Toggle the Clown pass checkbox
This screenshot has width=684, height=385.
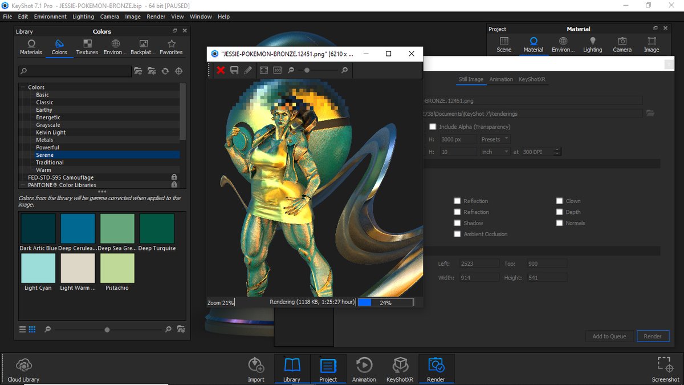point(559,201)
